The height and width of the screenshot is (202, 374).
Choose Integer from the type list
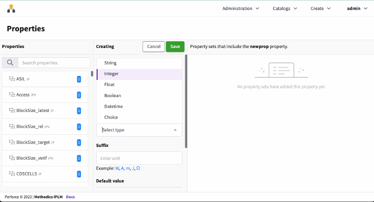pos(111,74)
